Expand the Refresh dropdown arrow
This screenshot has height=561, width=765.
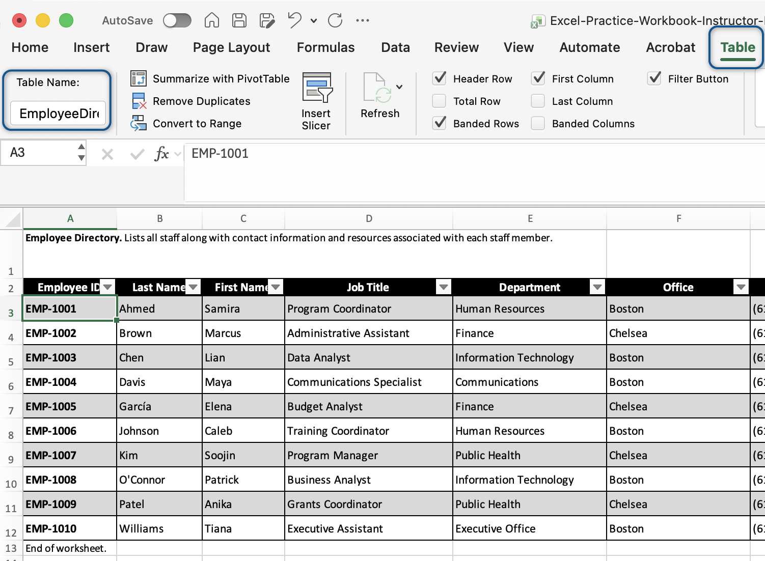click(399, 87)
